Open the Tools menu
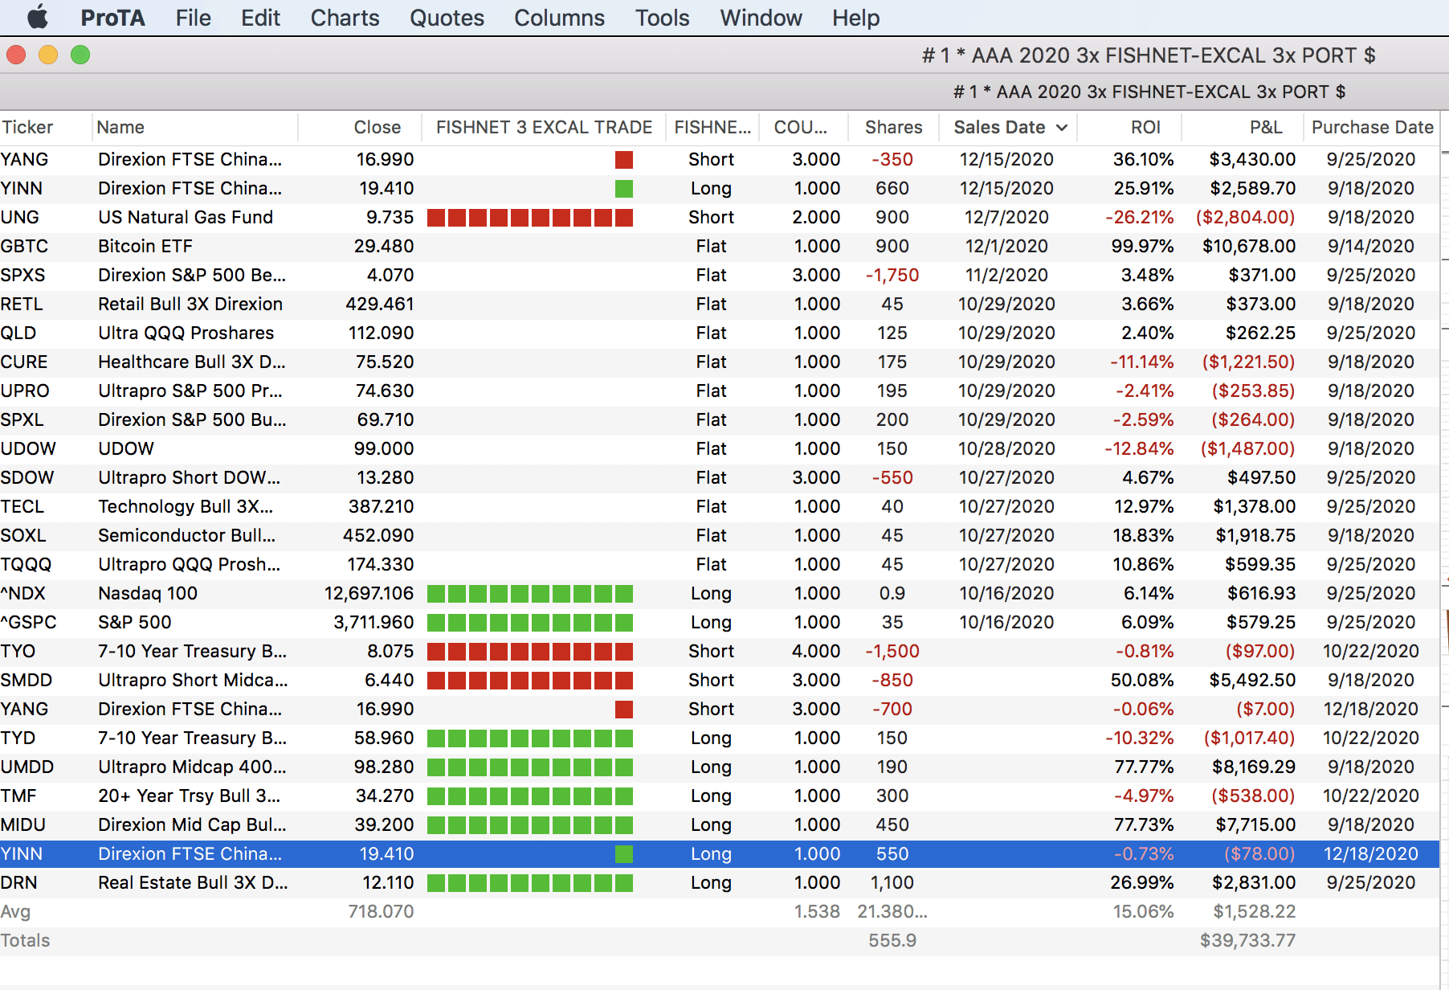Screen dimensions: 1449x990 pyautogui.click(x=662, y=18)
